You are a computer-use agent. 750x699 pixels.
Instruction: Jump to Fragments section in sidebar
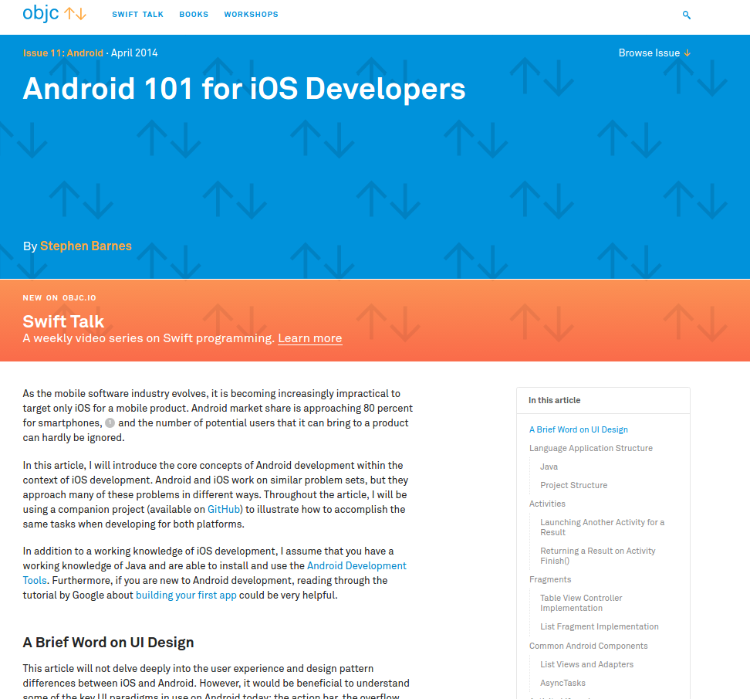[x=550, y=579]
